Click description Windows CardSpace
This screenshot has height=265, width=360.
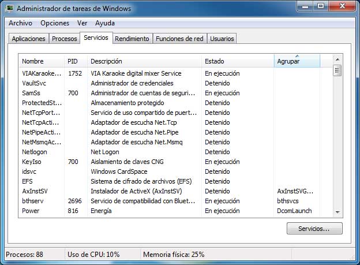click(x=119, y=171)
